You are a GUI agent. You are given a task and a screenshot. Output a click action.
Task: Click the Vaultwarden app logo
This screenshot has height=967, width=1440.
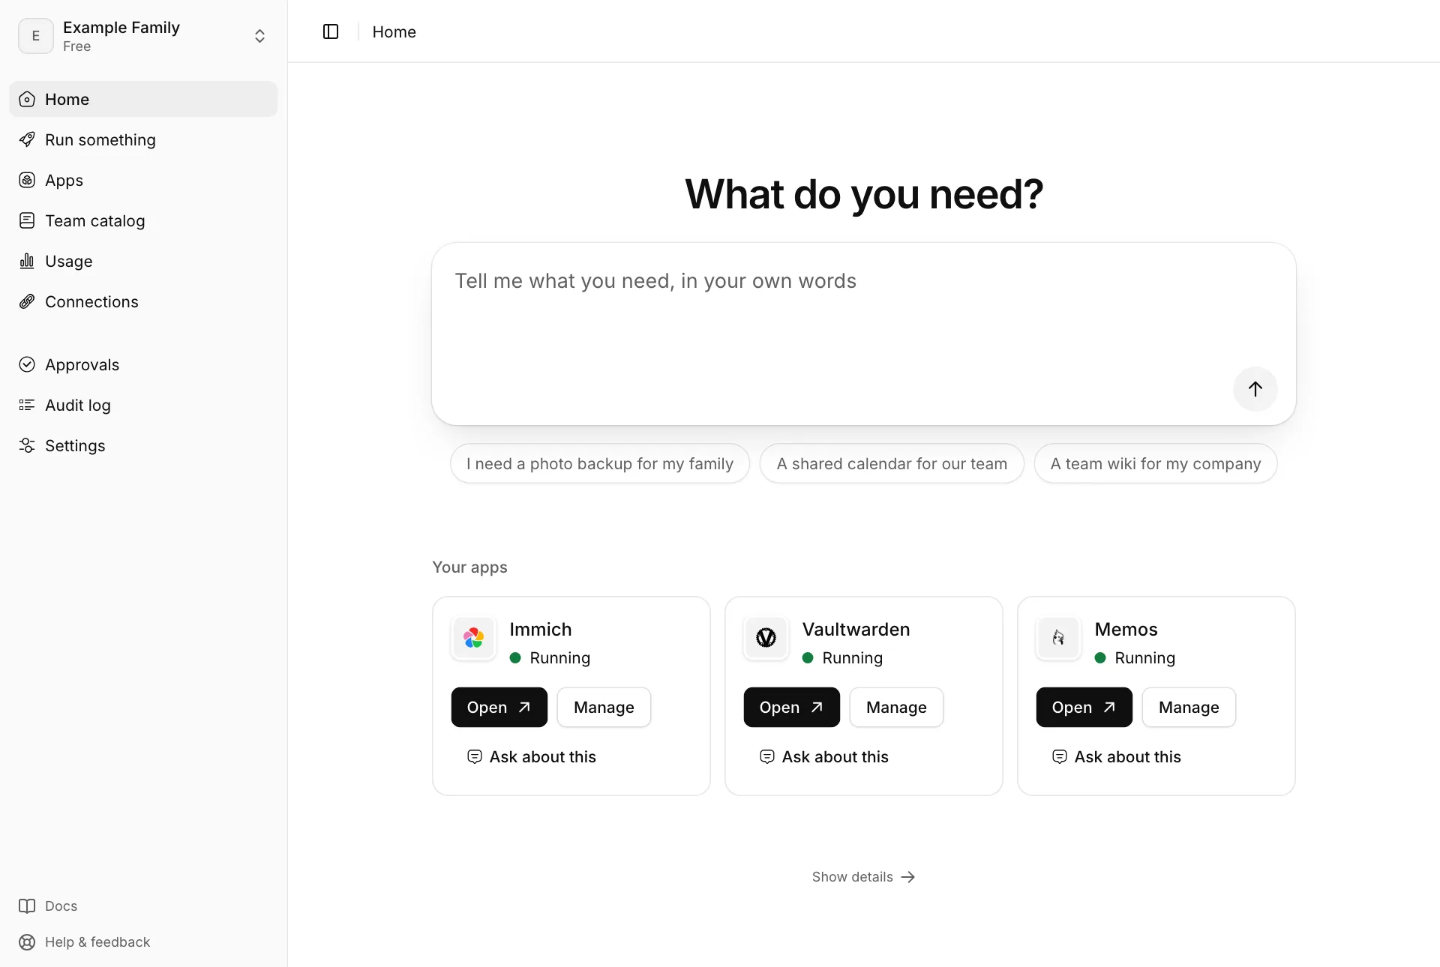(766, 638)
